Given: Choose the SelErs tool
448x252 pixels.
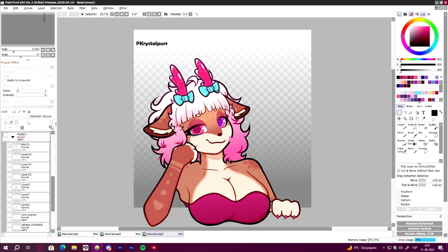Looking at the screenshot, I should (x=433, y=142).
